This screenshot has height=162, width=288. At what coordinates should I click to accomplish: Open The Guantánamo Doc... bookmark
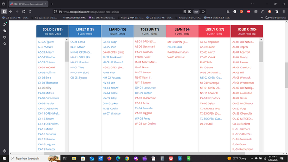44,18
